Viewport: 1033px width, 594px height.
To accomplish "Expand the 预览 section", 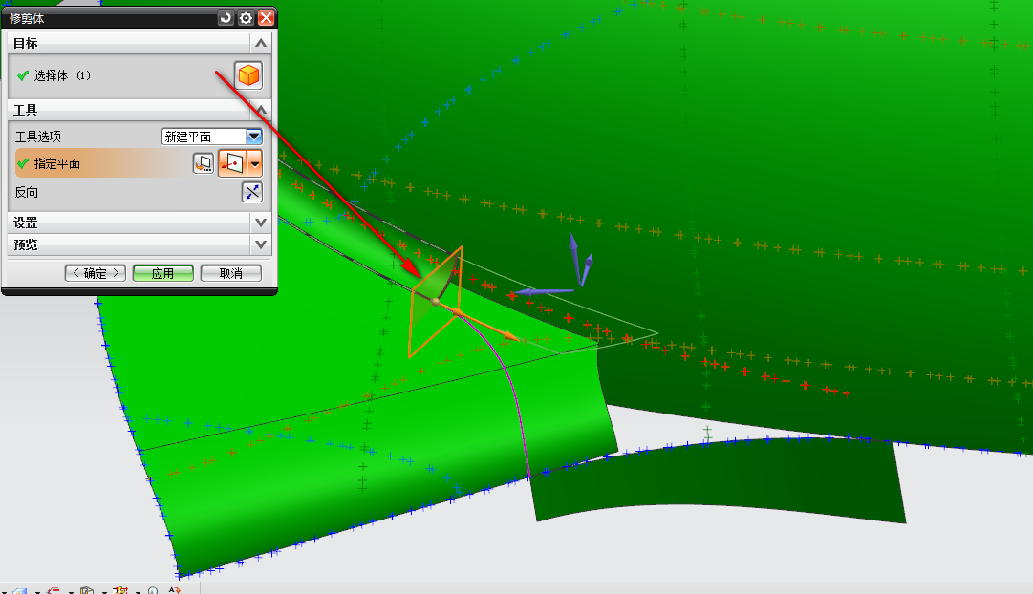I will [x=261, y=244].
